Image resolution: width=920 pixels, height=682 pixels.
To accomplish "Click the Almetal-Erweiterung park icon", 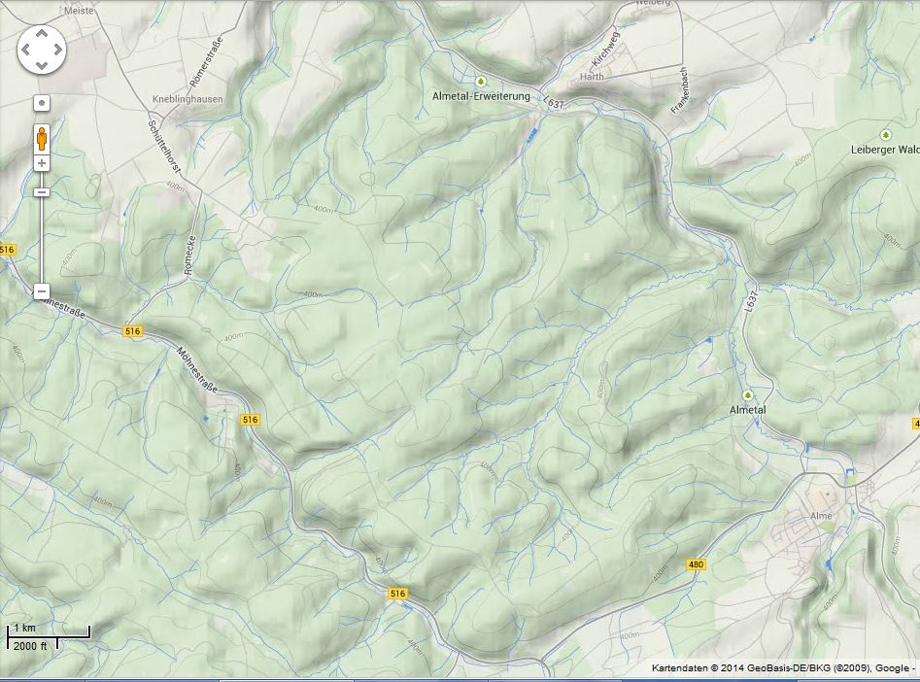I will [x=481, y=82].
